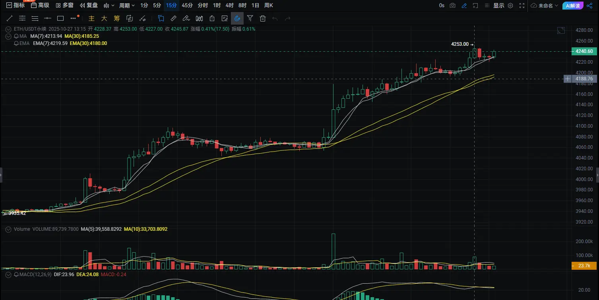Viewport: 599px width, 300px height.
Task: Switch to 分时 time-sharing view
Action: [203, 6]
